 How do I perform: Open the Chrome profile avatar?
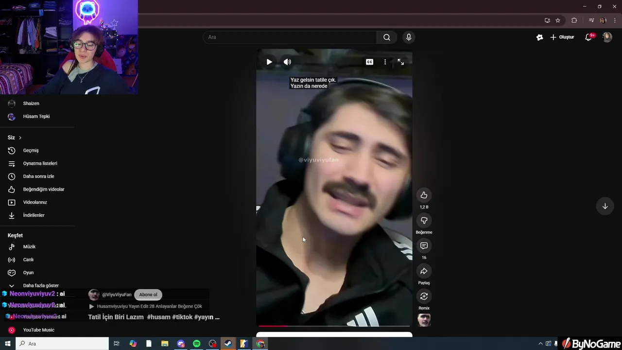[x=603, y=20]
